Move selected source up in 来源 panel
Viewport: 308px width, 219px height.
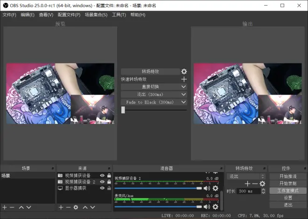85,207
